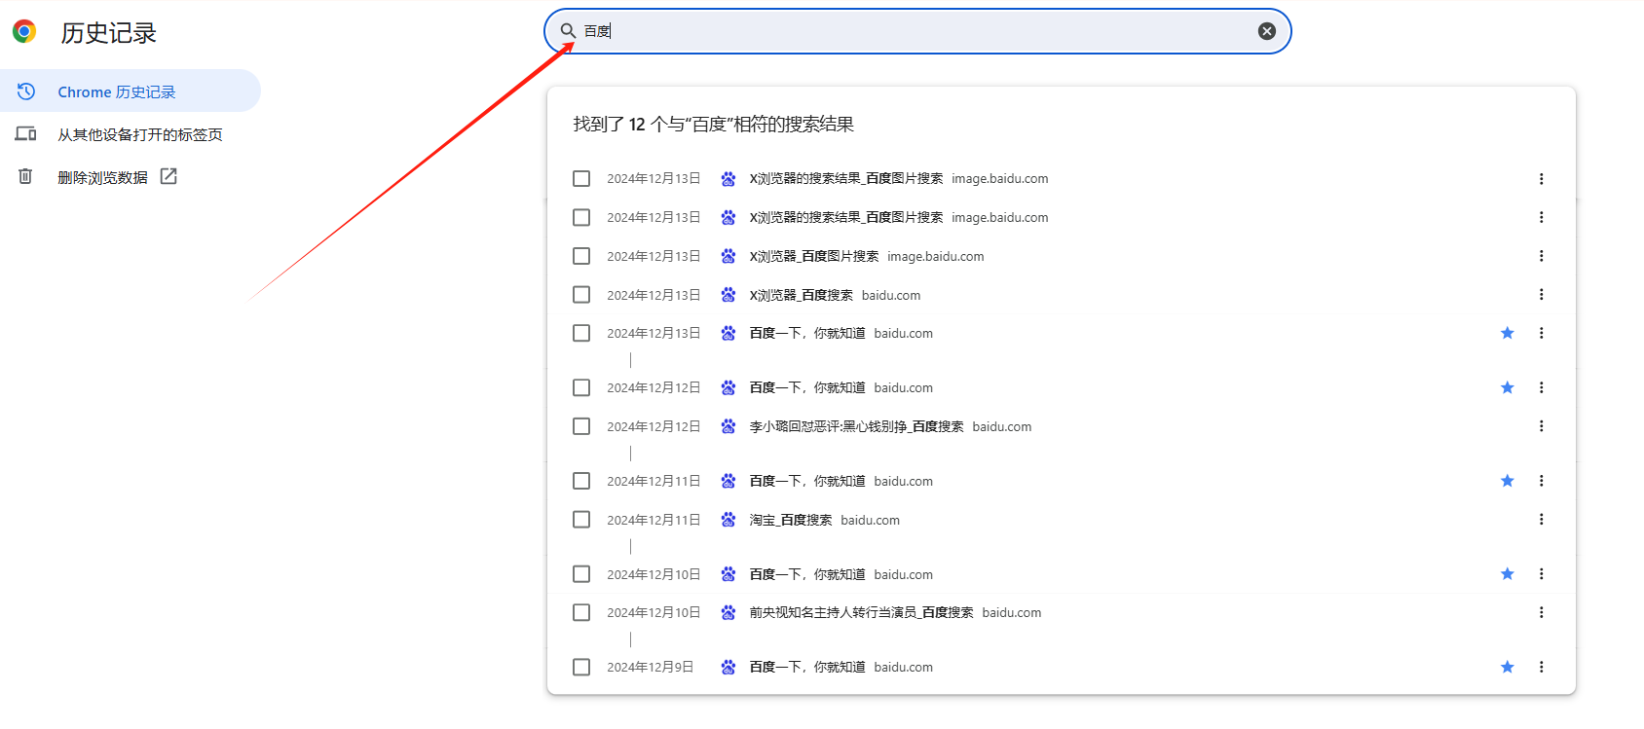Click the heading 找到了 12 个与“百度”相符的搜索结果
The width and height of the screenshot is (1644, 729).
click(x=713, y=124)
